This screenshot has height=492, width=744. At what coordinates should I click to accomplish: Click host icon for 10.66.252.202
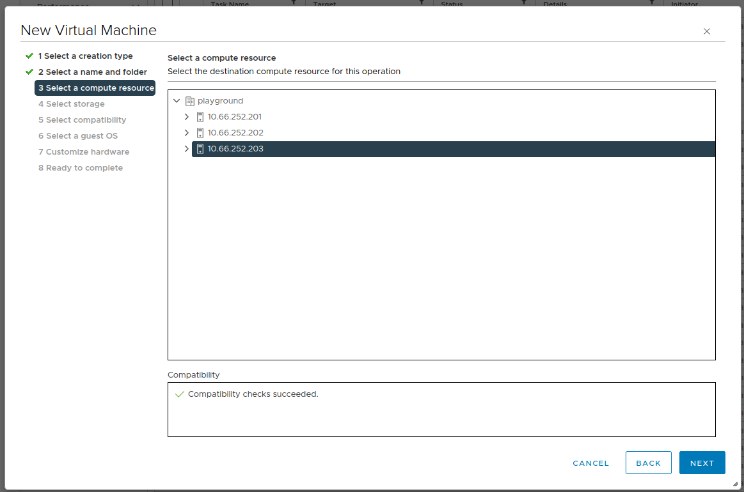(200, 133)
